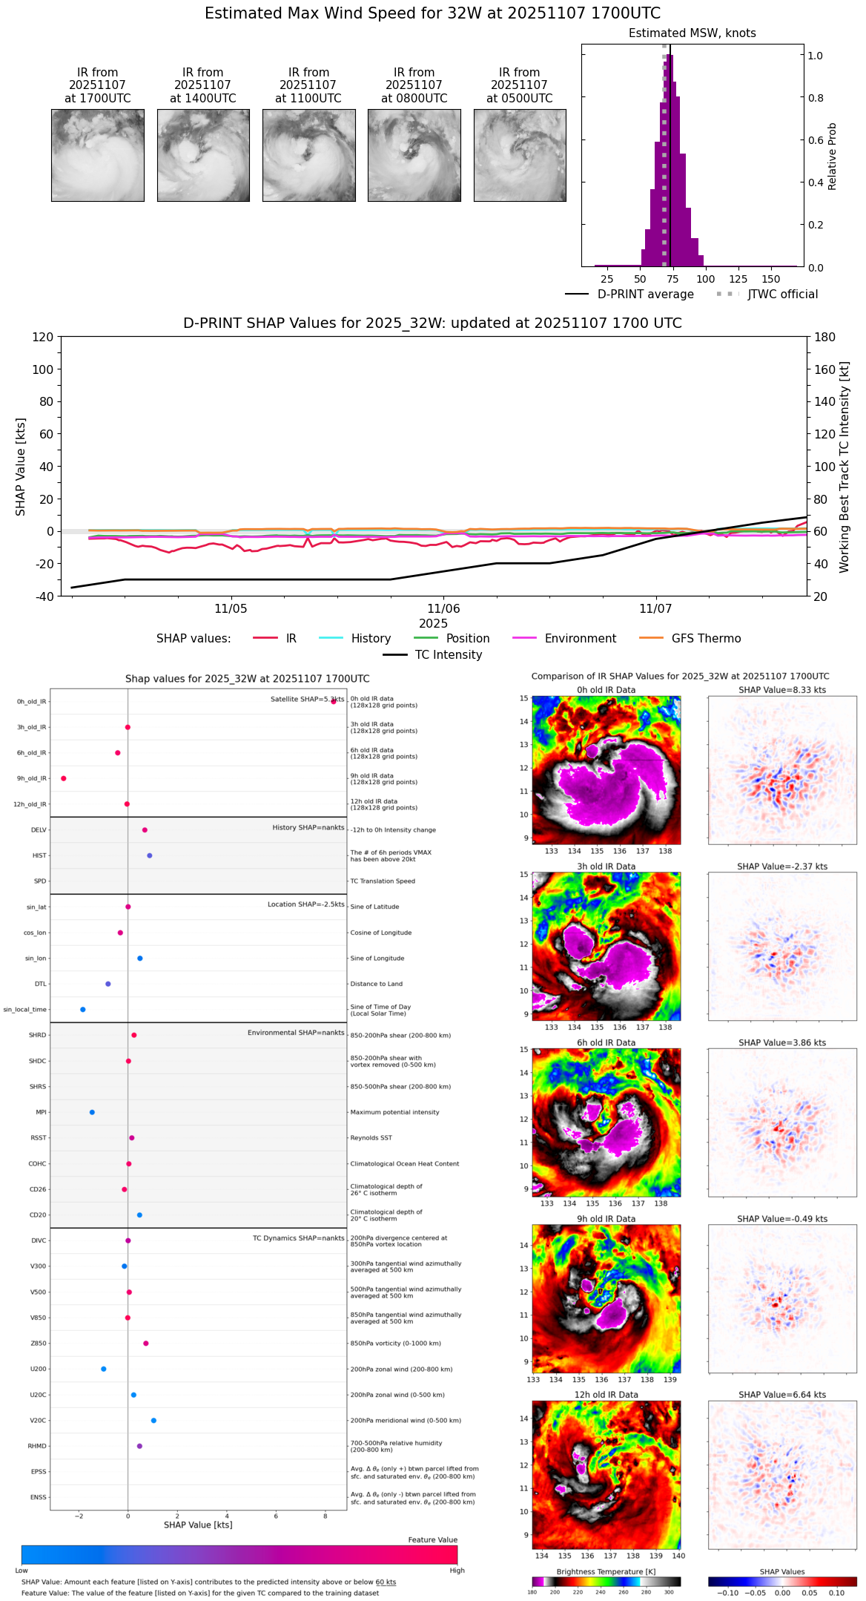This screenshot has width=866, height=1601.
Task: Click the V20C data point
Action: (x=153, y=1421)
